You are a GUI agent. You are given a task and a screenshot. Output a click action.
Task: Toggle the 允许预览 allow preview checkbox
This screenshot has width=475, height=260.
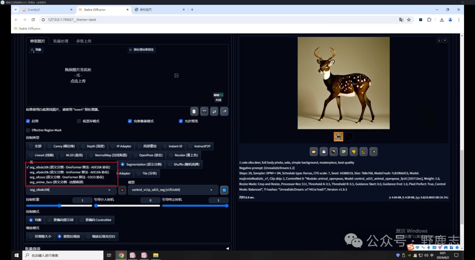click(x=181, y=121)
